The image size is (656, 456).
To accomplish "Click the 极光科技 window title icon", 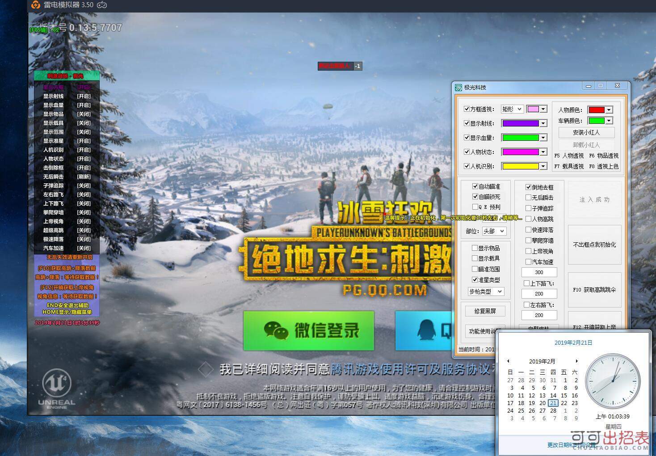I will [458, 88].
